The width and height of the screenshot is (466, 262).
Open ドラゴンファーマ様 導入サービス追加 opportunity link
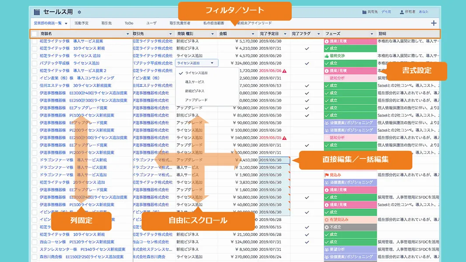click(x=73, y=175)
